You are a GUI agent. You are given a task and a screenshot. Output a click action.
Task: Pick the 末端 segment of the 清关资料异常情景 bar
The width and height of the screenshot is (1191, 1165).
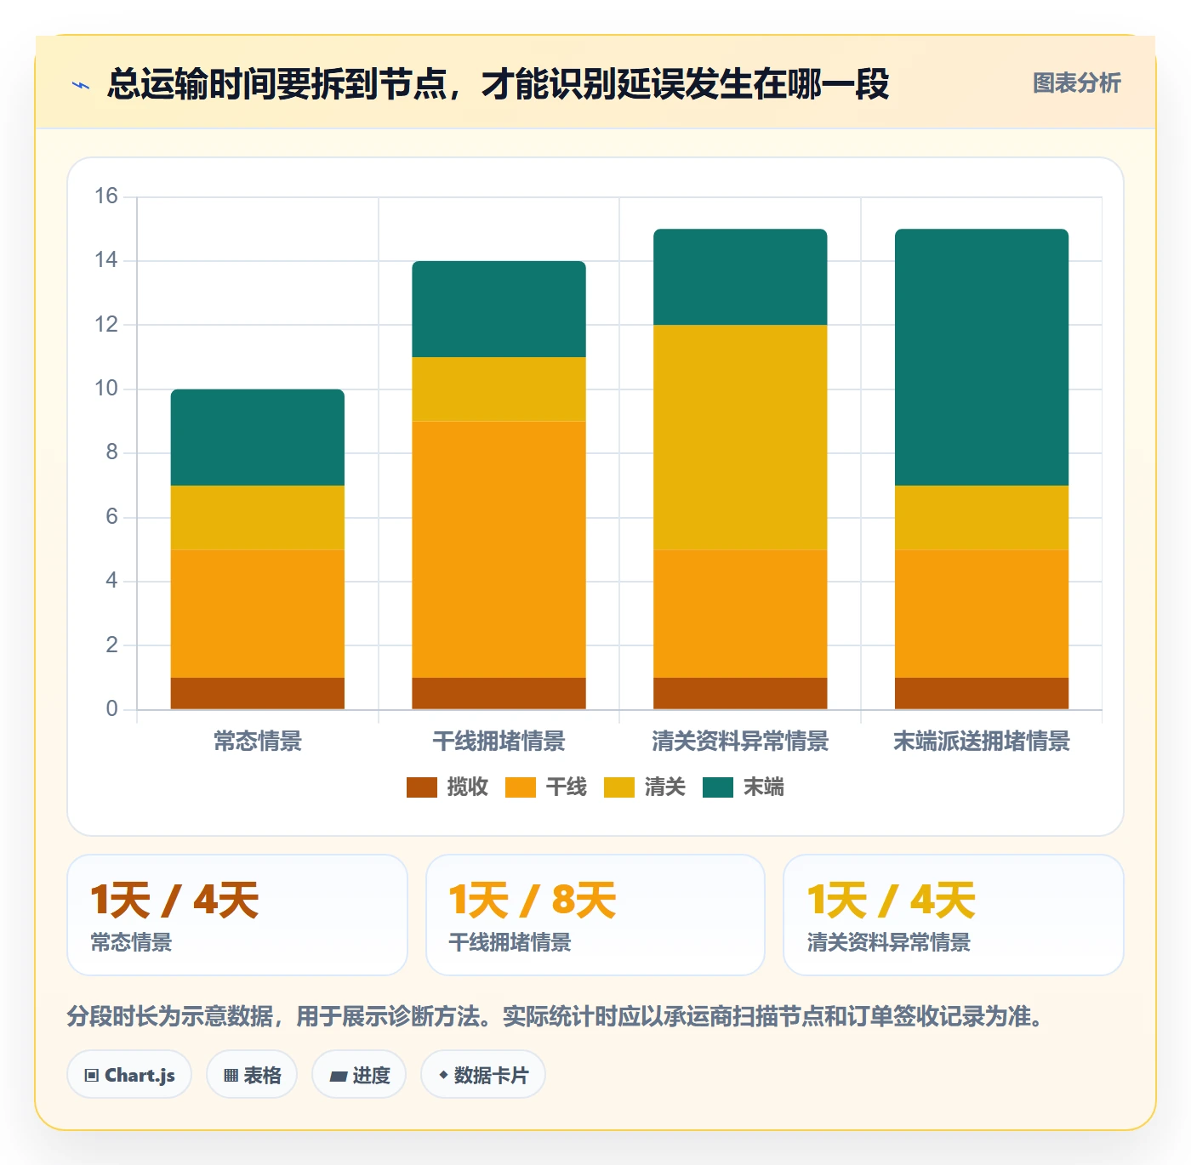tap(740, 277)
